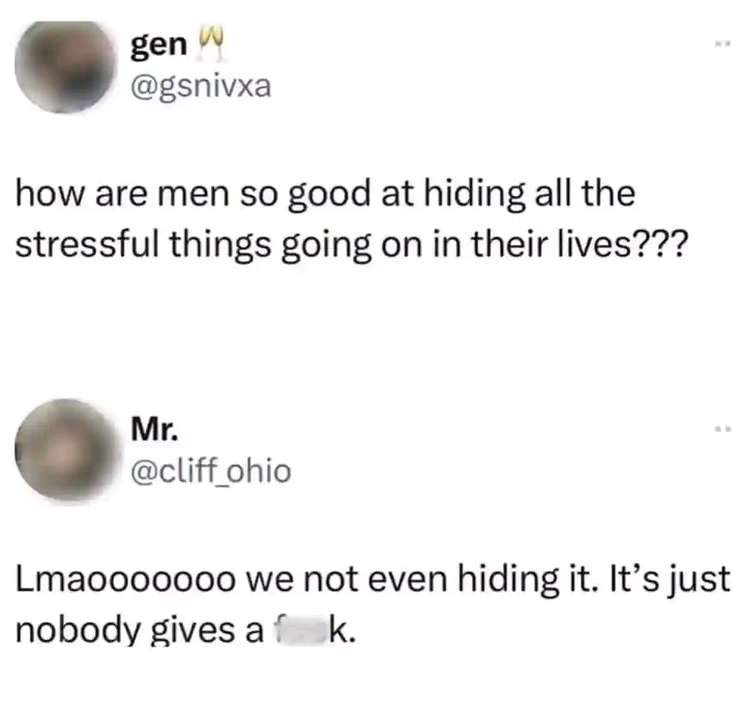The height and width of the screenshot is (707, 745).
Task: Select the line starting 'how are men so good'
Action: coord(325,194)
